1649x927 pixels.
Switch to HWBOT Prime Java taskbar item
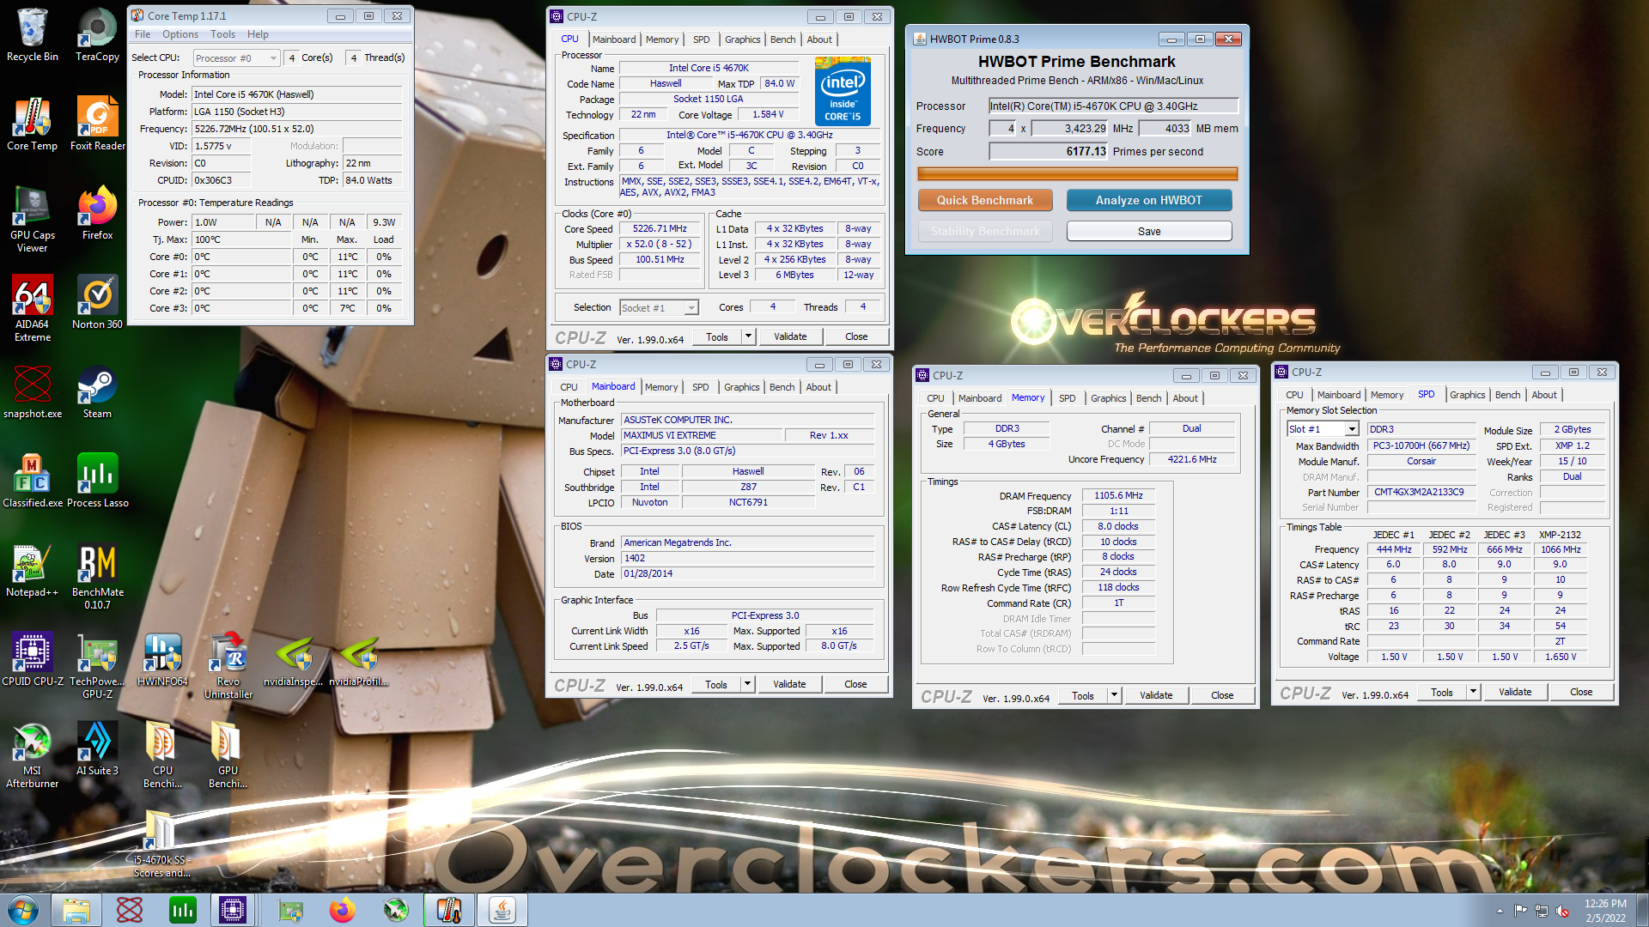[x=502, y=910]
